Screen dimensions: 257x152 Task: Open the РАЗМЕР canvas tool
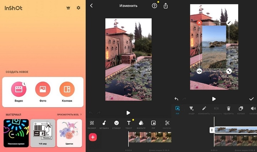(x=92, y=125)
